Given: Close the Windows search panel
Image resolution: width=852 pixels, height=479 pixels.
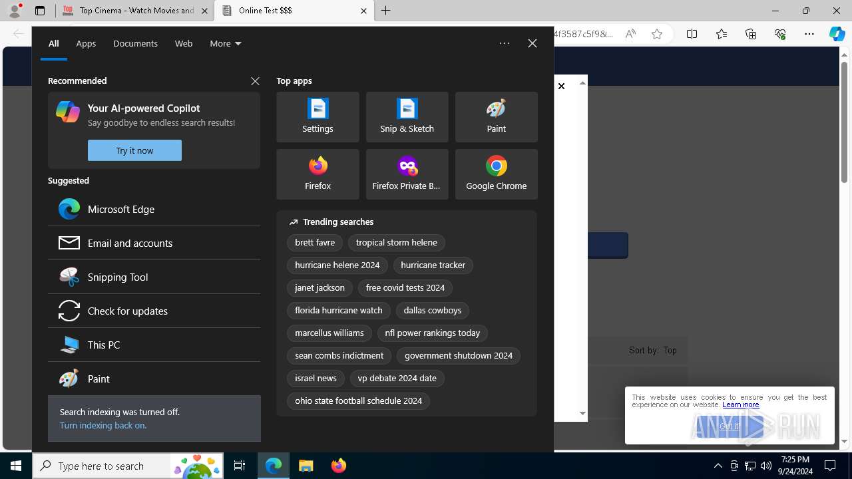Looking at the screenshot, I should [x=532, y=43].
